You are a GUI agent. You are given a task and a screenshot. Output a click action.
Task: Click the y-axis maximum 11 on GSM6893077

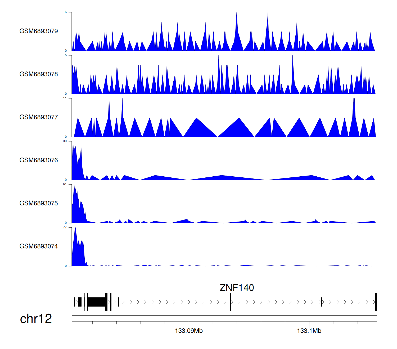coord(65,98)
